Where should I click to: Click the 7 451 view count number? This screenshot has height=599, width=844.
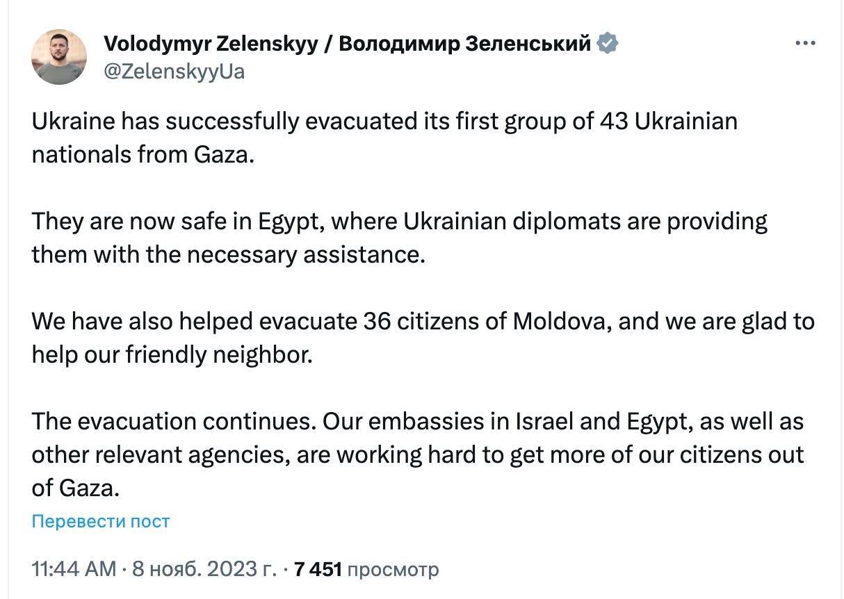(x=318, y=570)
